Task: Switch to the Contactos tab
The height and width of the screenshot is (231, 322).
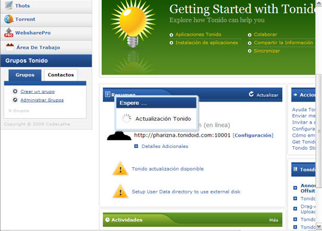Action: coord(61,75)
